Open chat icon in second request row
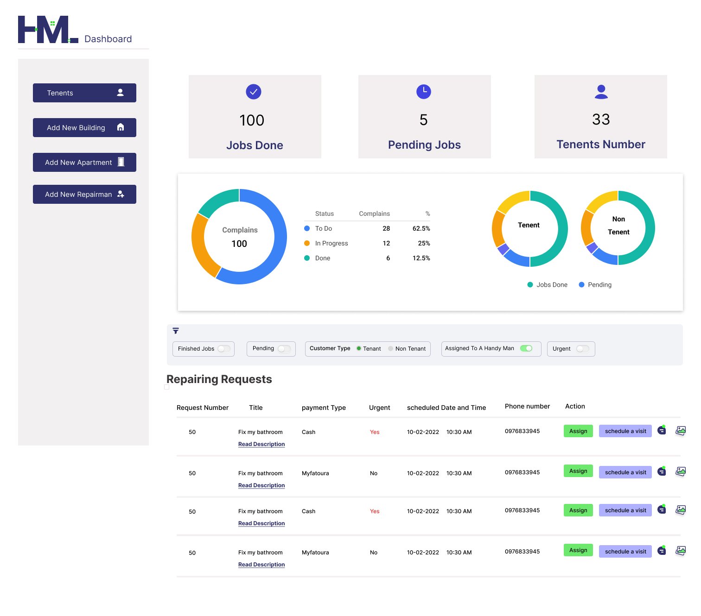 [x=662, y=471]
